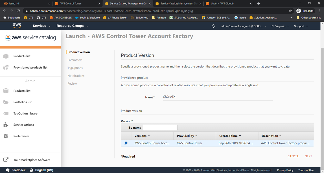Open the Privacy Policy link
This screenshot has width=324, height=173.
coord(285,170)
